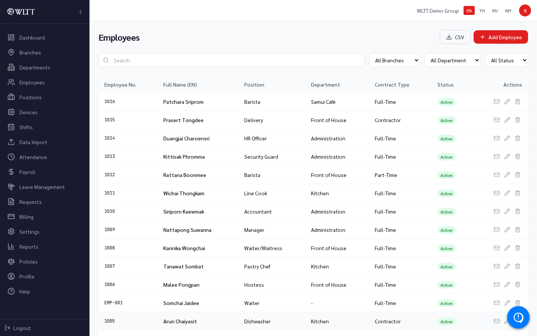Send email invite to Patchara Sriprom
Viewport: 537px width, 336px height.
[x=497, y=102]
